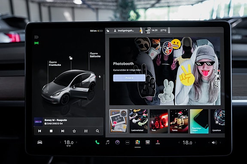Viewport: 247px width, 164px height.
Task: Tap the DAB DISCO 54 station label
Action: (x=54, y=124)
